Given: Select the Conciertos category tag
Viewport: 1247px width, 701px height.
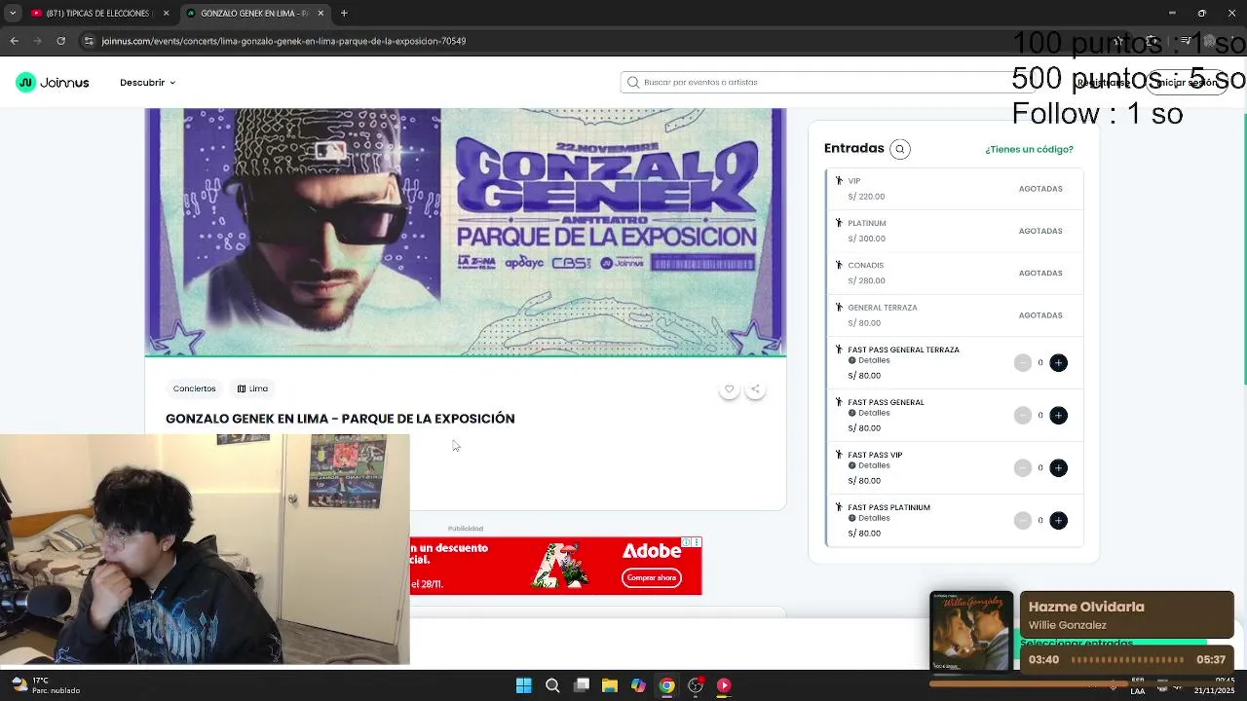Looking at the screenshot, I should [194, 388].
